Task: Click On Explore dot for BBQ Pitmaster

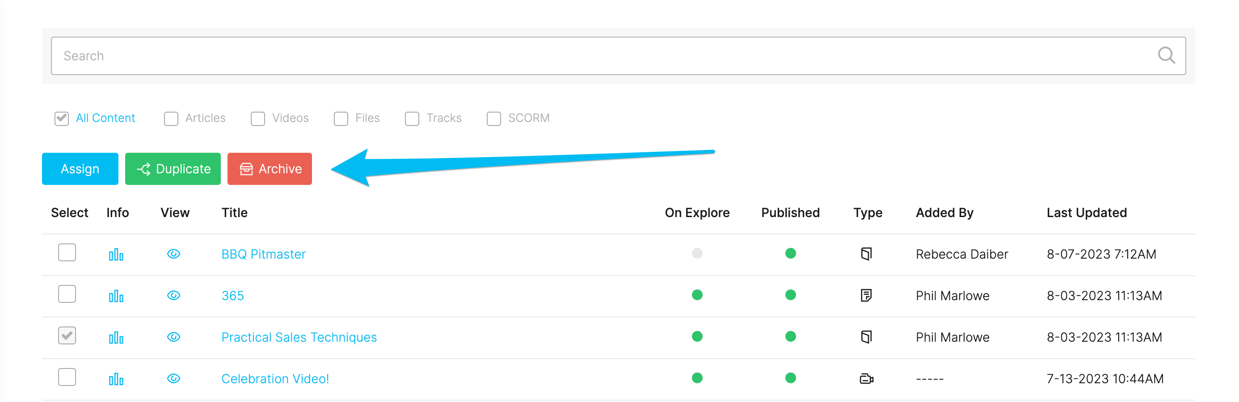Action: click(697, 253)
